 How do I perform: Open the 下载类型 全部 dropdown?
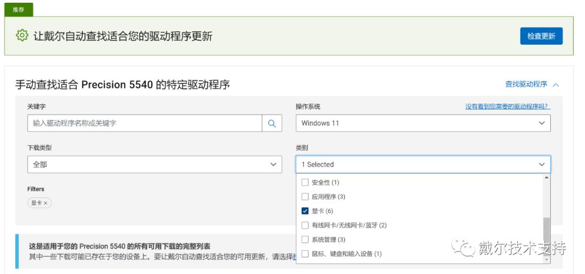coord(154,164)
